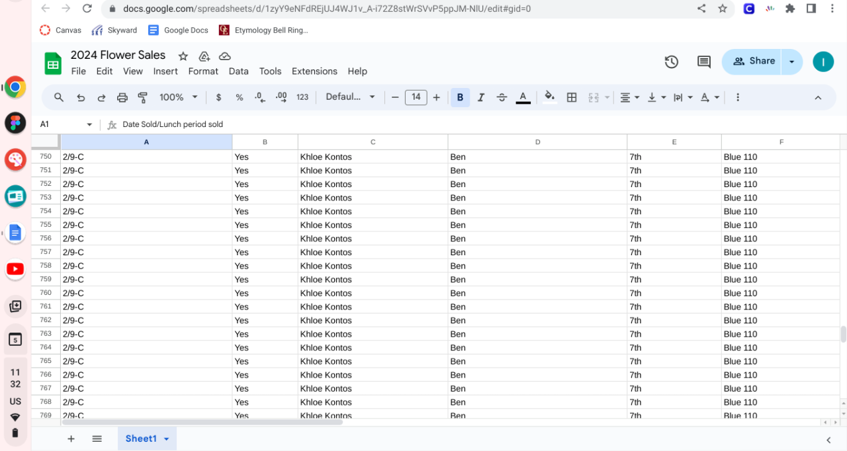
Task: Star the 2024 Flower Sales document
Action: click(183, 56)
